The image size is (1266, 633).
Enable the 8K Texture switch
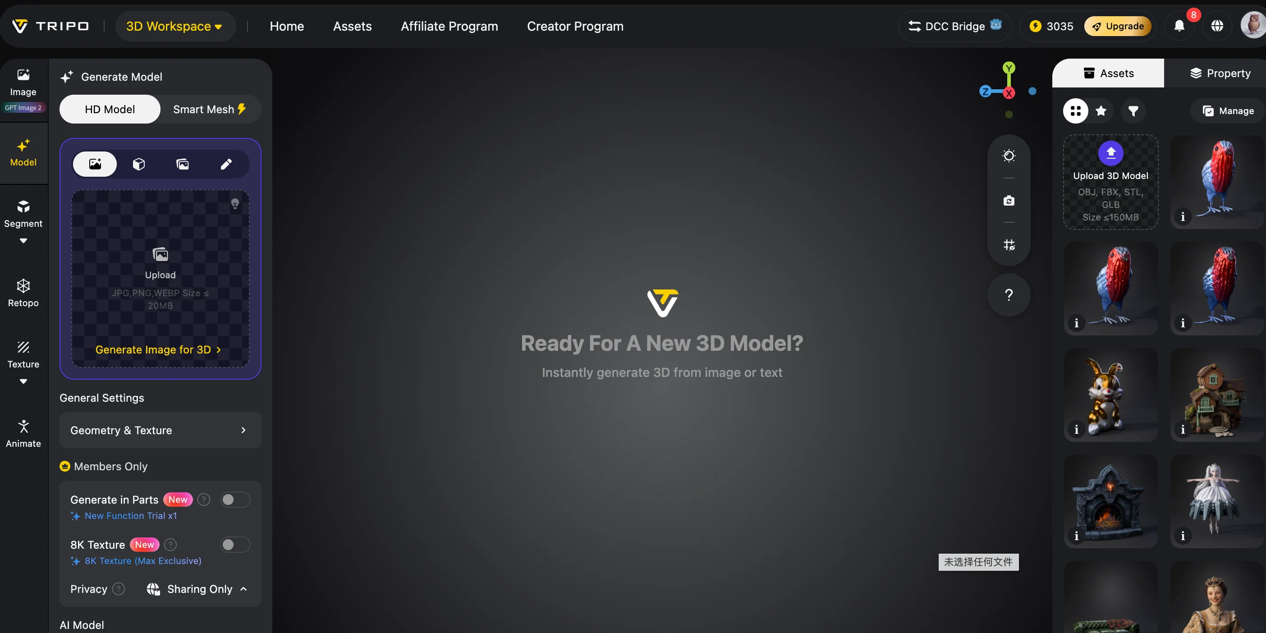point(235,545)
